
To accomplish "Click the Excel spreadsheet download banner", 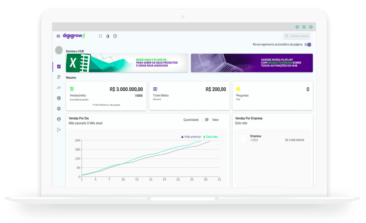I will [x=127, y=63].
